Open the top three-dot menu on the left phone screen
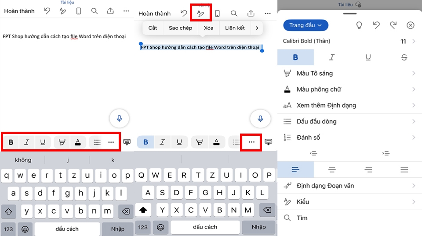Image resolution: width=422 pixels, height=236 pixels. (126, 11)
